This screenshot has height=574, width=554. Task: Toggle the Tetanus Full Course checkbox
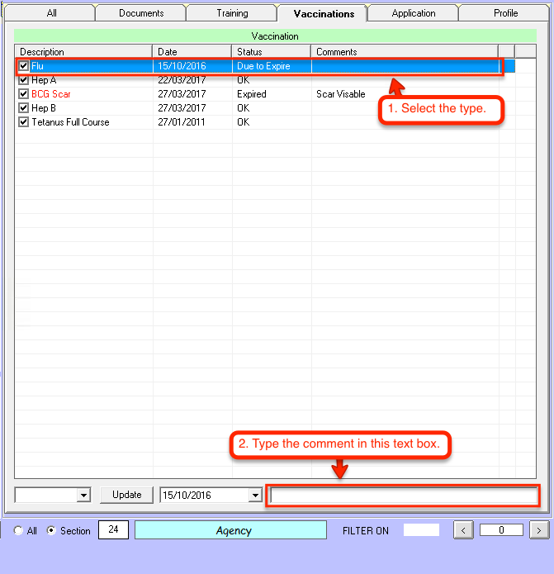[x=24, y=122]
